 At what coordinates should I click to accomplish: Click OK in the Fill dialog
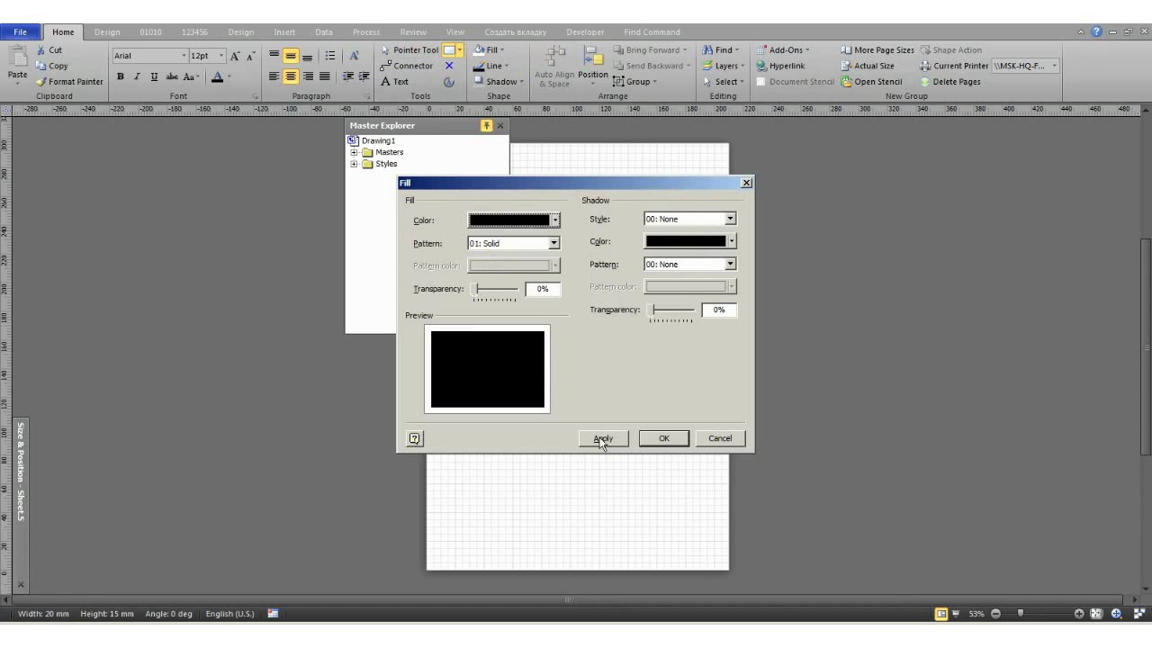coord(664,438)
